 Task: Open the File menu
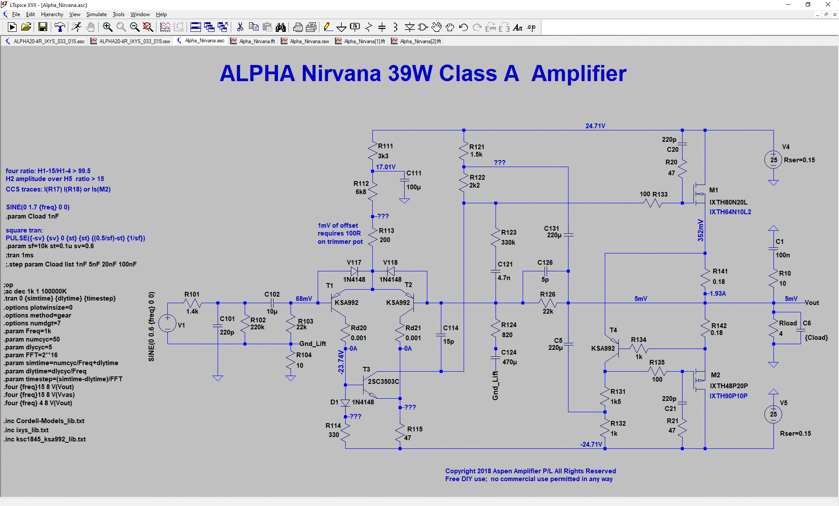coord(16,14)
